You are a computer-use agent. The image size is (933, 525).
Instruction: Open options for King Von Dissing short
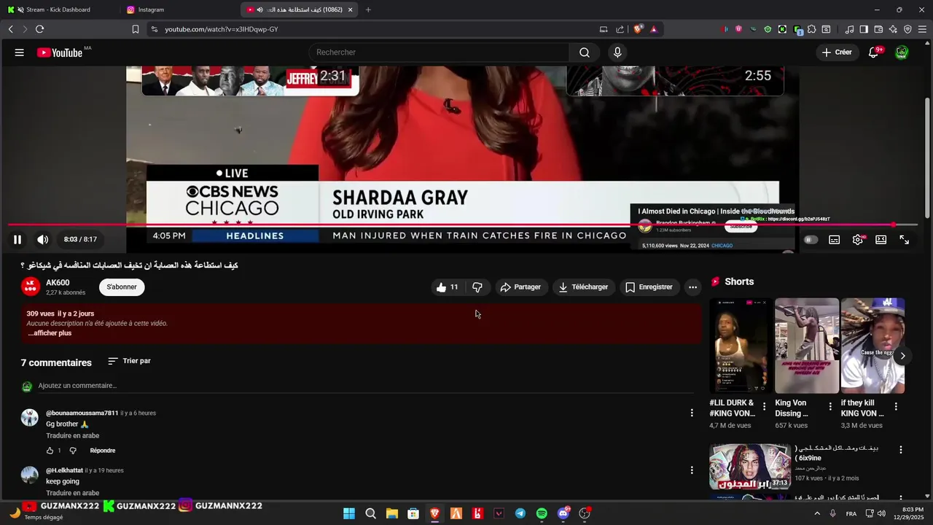pyautogui.click(x=829, y=406)
